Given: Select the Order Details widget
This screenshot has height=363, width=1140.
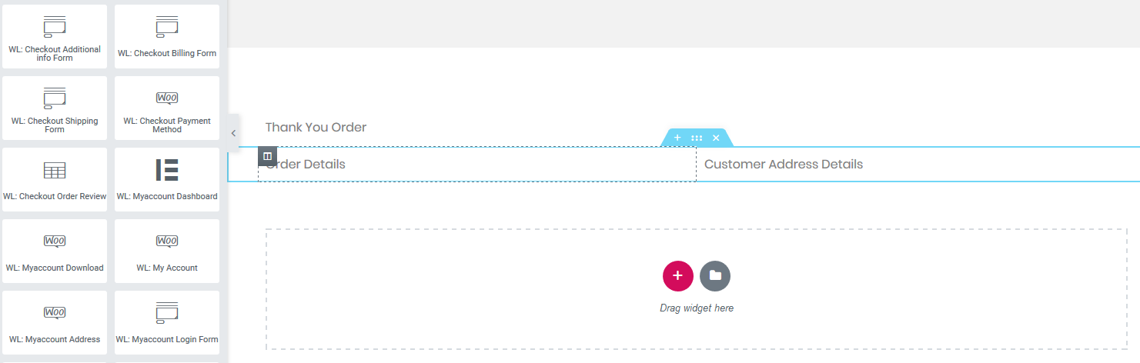Looking at the screenshot, I should pyautogui.click(x=306, y=164).
